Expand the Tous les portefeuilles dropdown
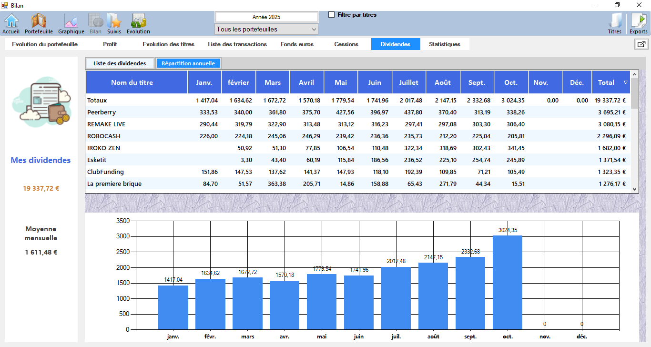Image resolution: width=651 pixels, height=347 pixels. (266, 30)
